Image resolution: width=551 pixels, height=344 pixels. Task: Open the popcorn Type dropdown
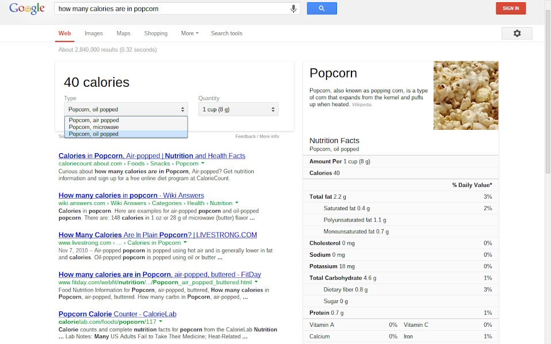coord(126,109)
